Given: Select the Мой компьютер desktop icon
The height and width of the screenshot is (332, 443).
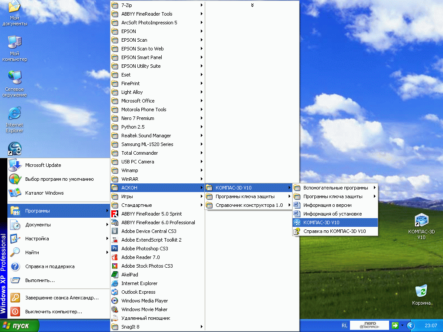Looking at the screenshot, I should pyautogui.click(x=15, y=48).
